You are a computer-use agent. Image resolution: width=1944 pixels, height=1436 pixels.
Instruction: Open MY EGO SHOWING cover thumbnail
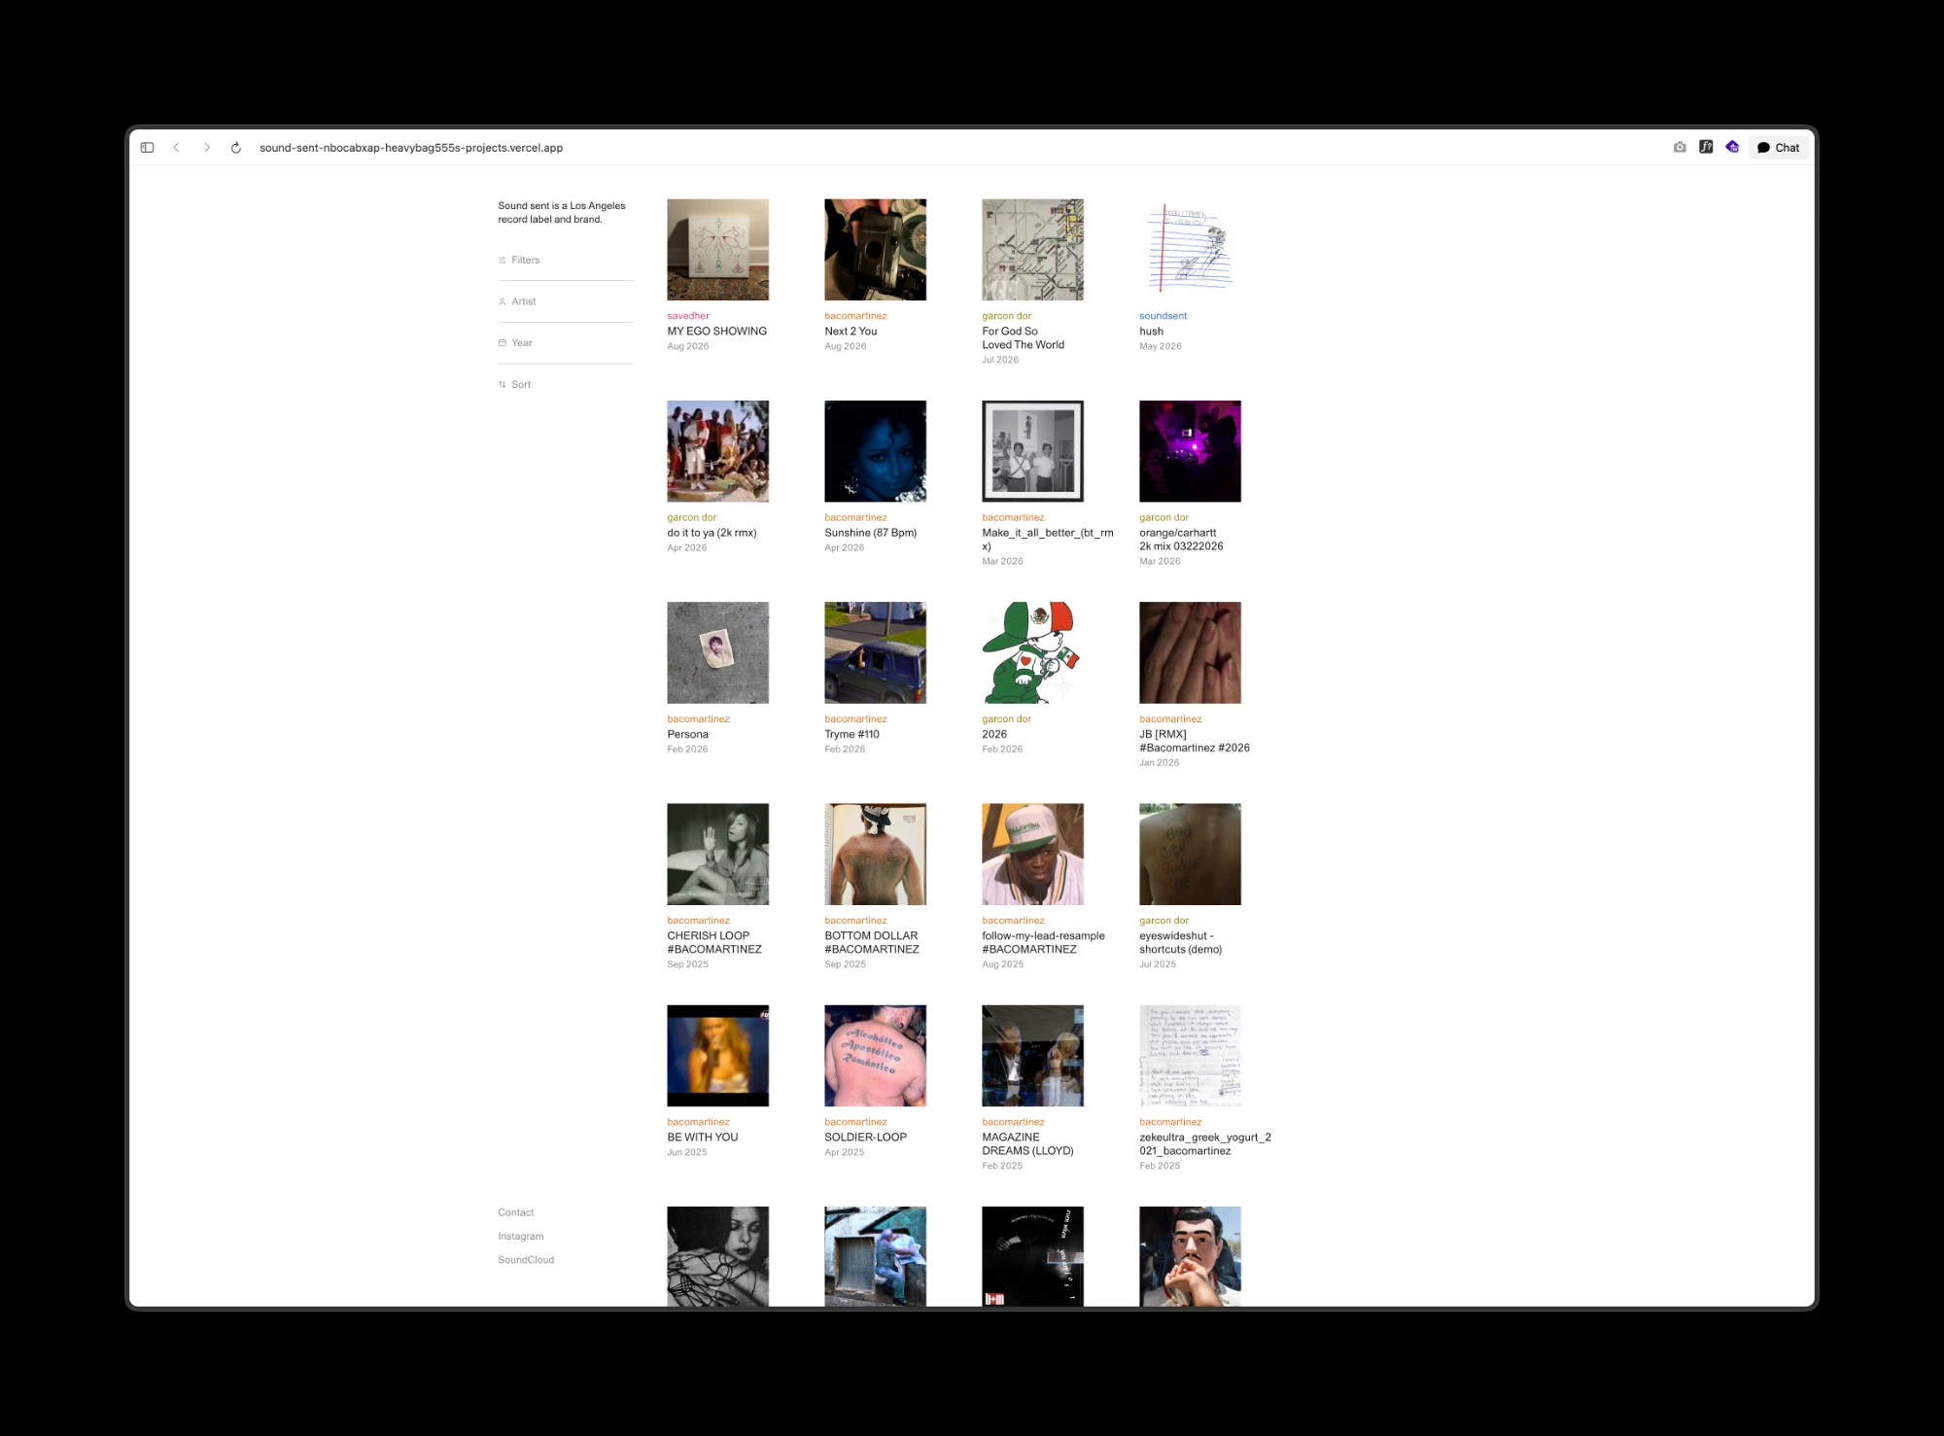(x=717, y=250)
